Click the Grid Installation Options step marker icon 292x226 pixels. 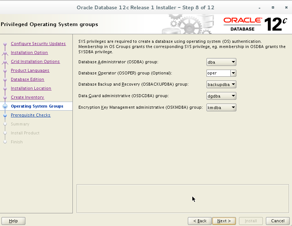tap(5, 62)
